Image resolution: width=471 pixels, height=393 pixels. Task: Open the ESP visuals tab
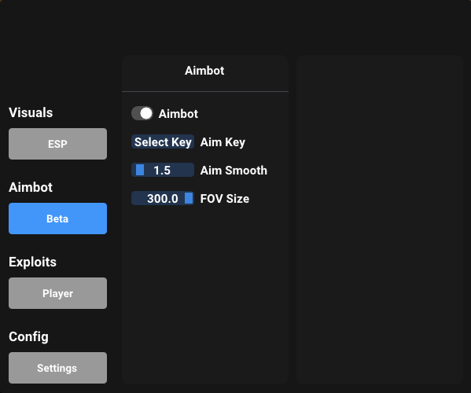(x=57, y=144)
